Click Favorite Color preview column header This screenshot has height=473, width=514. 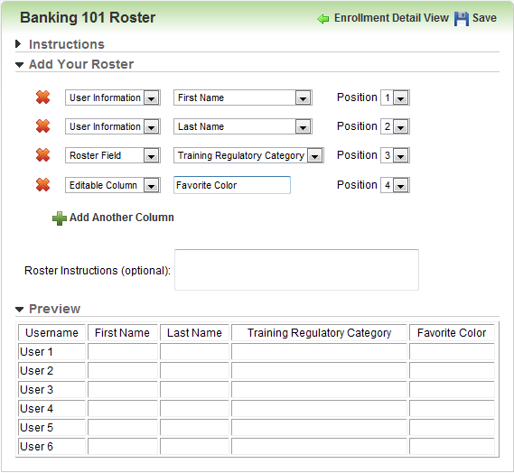pos(452,333)
